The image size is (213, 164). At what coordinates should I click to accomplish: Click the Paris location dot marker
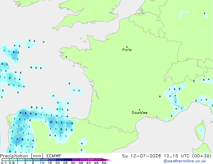point(127,47)
